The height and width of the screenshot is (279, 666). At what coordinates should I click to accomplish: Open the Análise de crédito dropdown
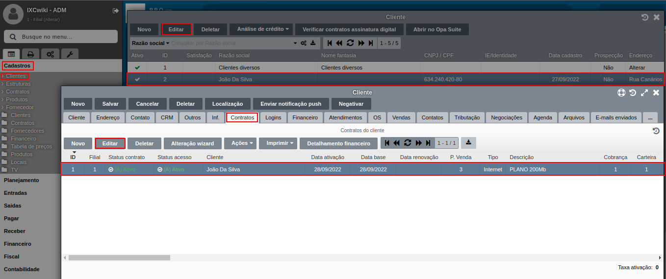(x=261, y=29)
